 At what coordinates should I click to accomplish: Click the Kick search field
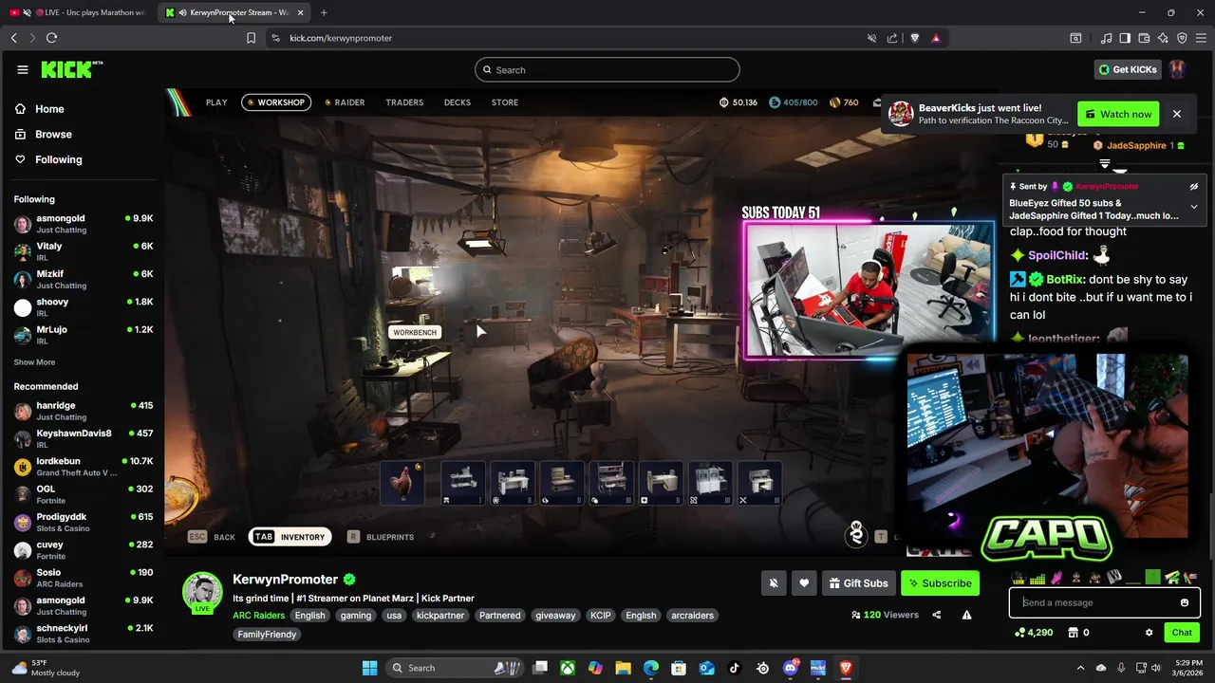607,69
